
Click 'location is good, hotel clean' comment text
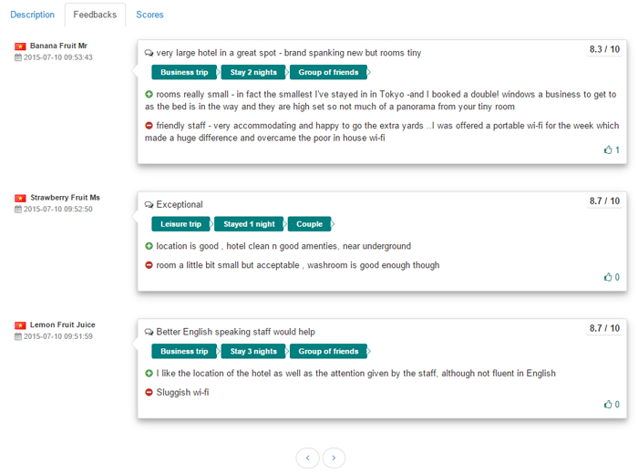coord(283,246)
